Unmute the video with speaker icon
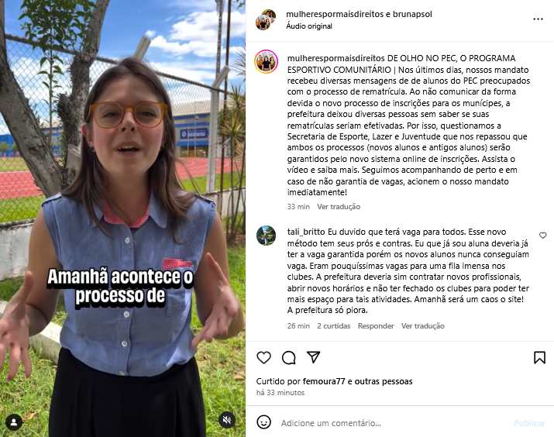 (227, 420)
